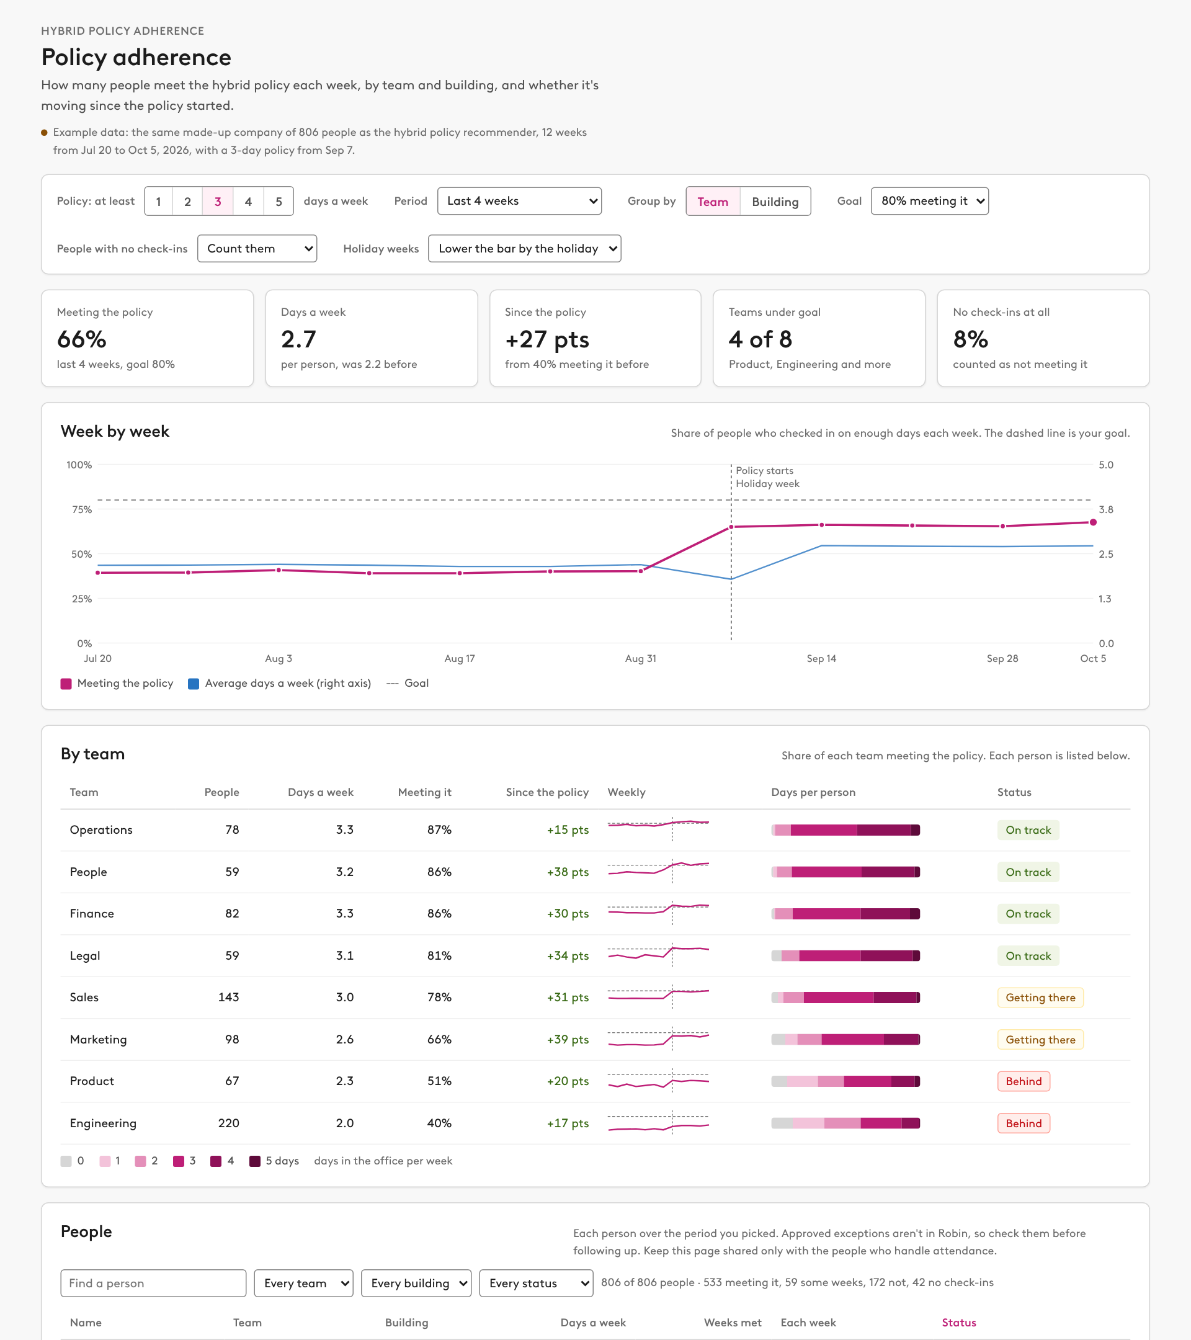The image size is (1191, 1340).
Task: Click the 0 days grey legend swatch
Action: pos(66,1161)
